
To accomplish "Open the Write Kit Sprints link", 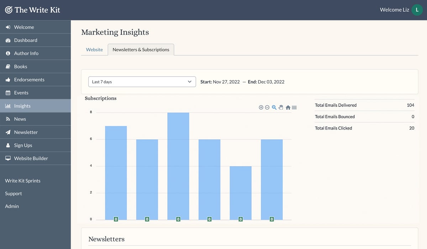I will [x=23, y=181].
